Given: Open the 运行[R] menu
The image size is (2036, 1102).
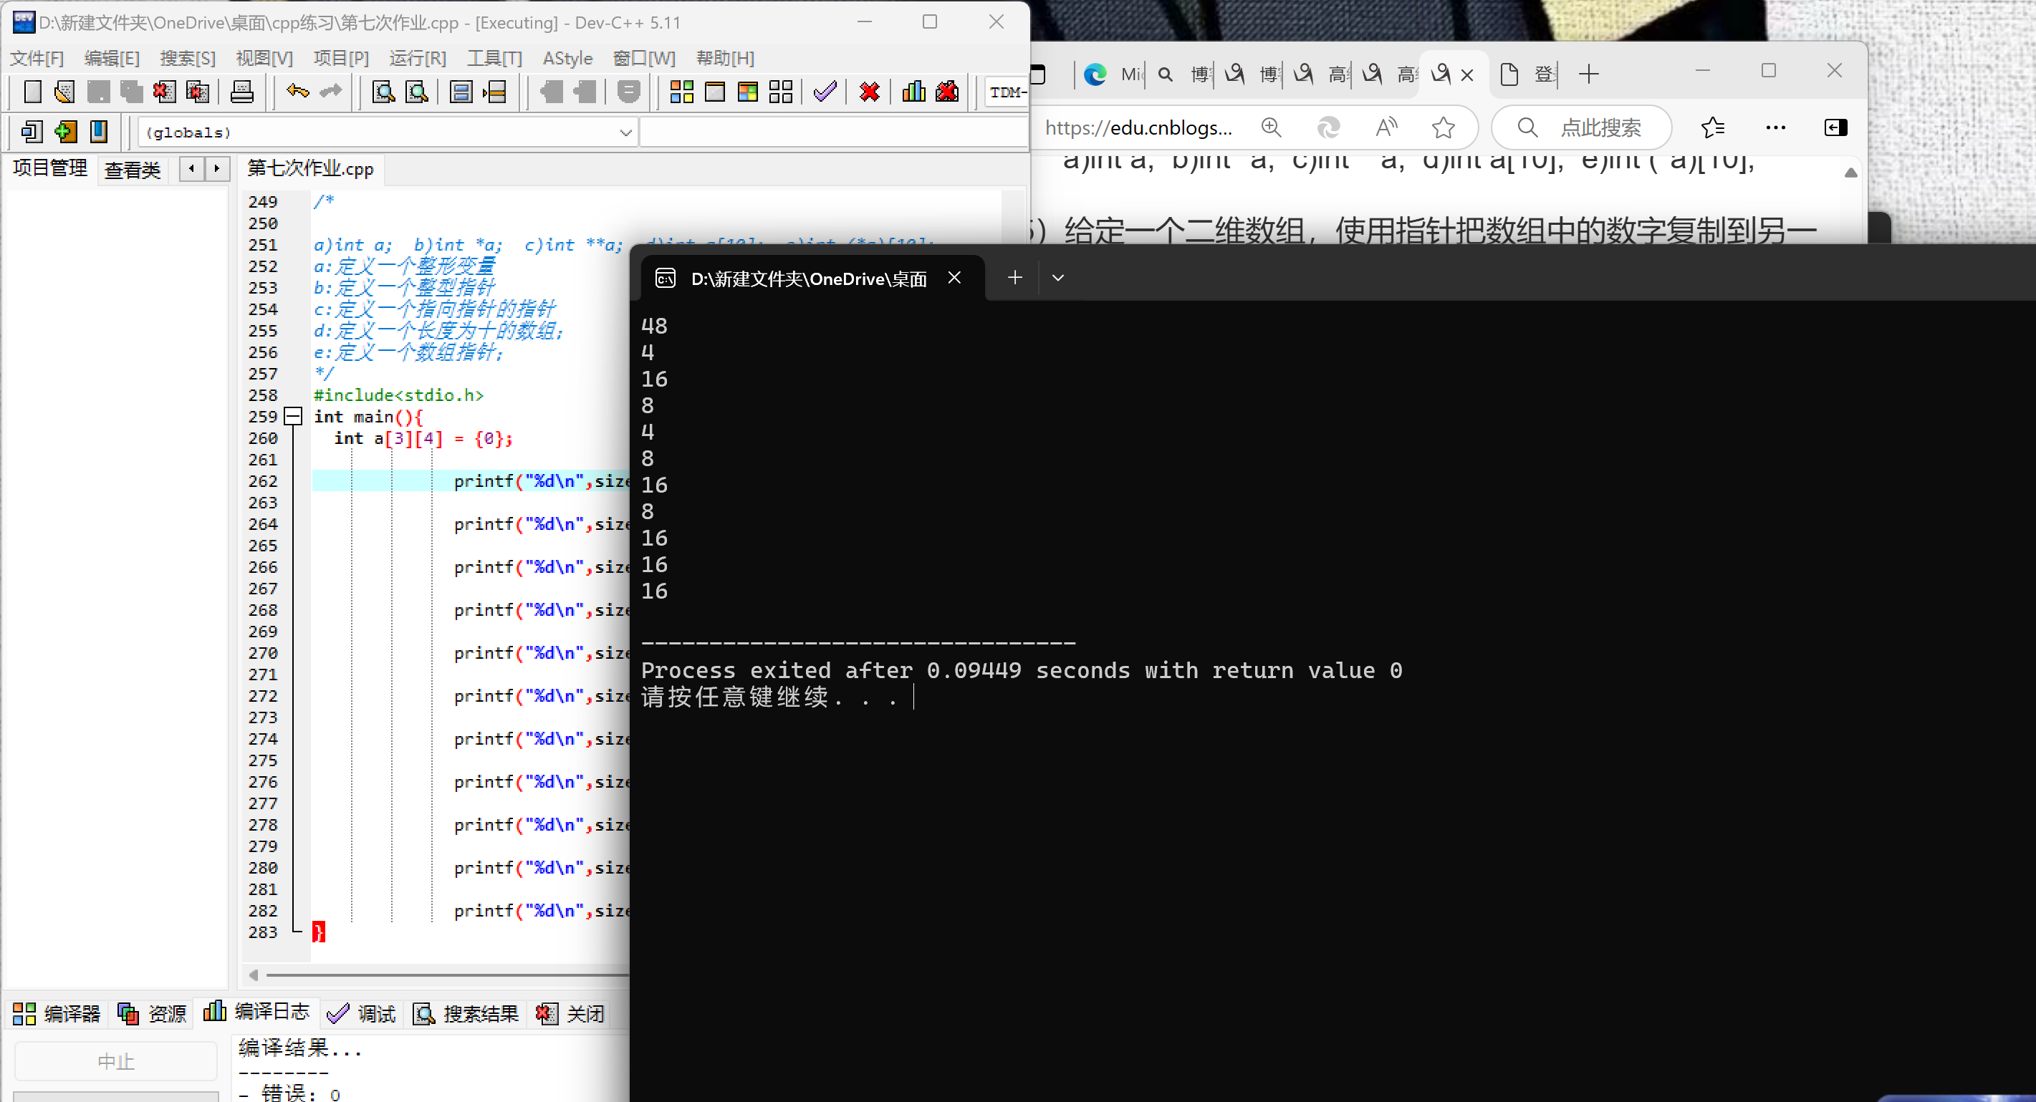Looking at the screenshot, I should tap(418, 59).
